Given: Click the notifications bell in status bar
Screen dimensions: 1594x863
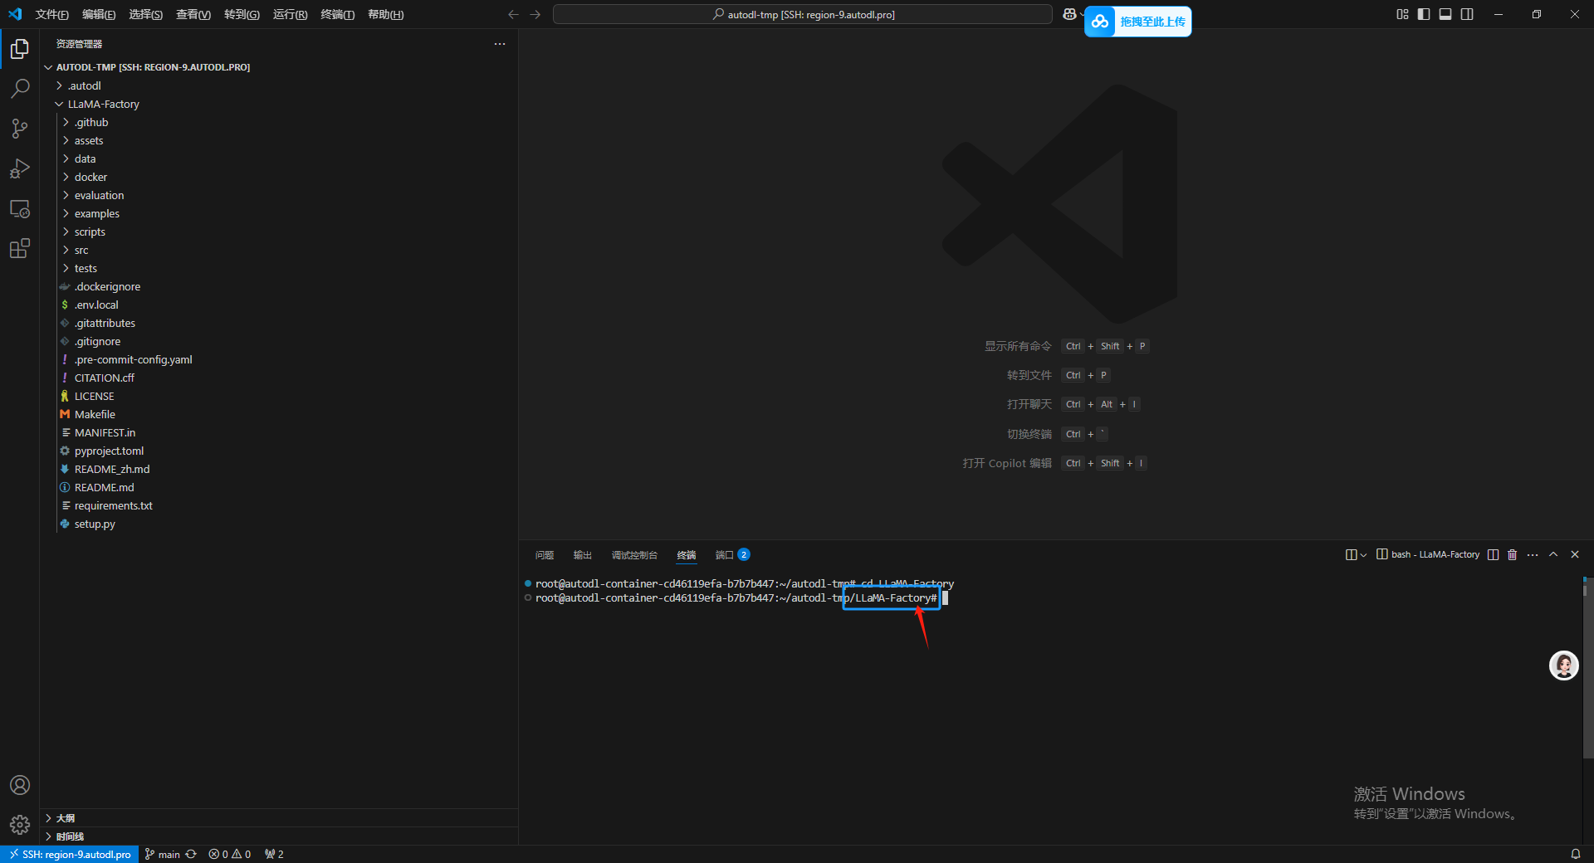Looking at the screenshot, I should 1576,854.
